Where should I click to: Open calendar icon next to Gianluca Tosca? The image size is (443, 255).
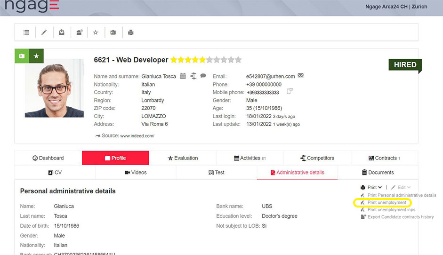click(x=183, y=76)
